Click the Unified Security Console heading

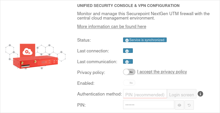[128, 5]
